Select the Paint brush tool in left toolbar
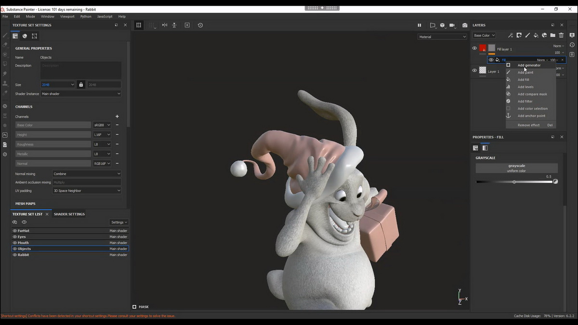The height and width of the screenshot is (325, 578). pos(5,35)
